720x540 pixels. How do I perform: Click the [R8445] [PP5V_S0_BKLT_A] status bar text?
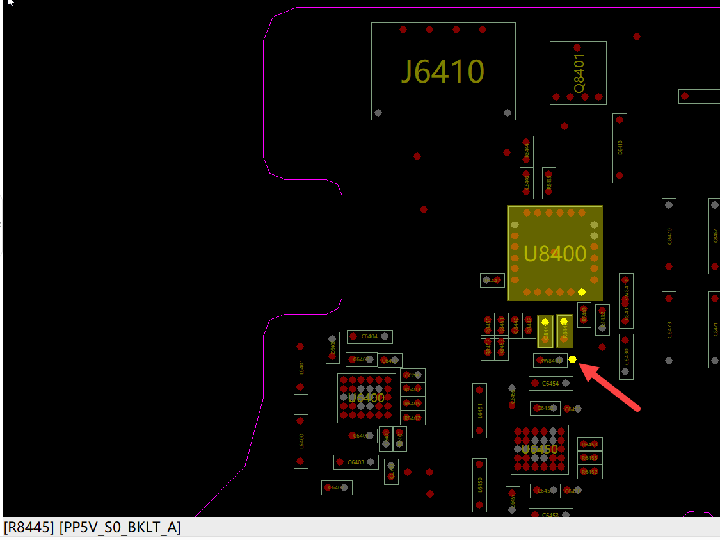pos(92,527)
